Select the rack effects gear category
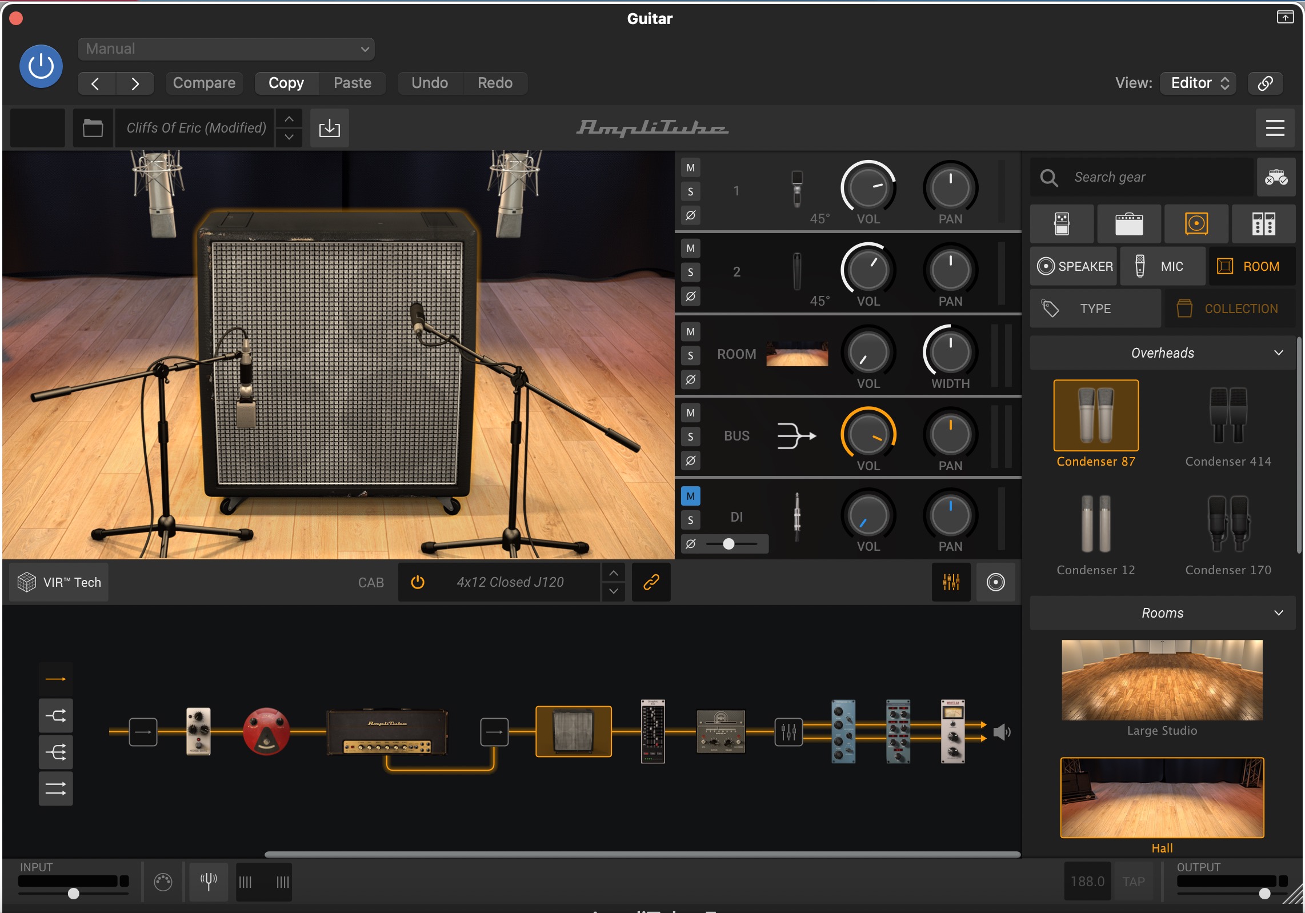Screen dimensions: 1305x913 click(1264, 224)
